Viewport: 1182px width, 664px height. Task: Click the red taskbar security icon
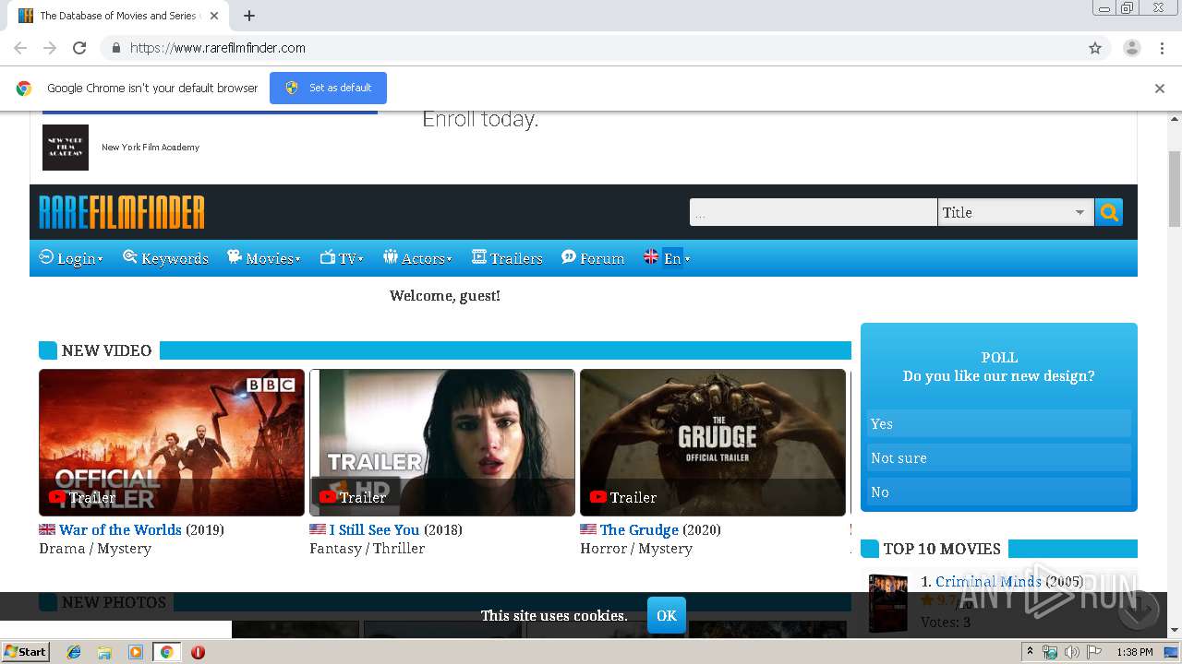[x=198, y=652]
